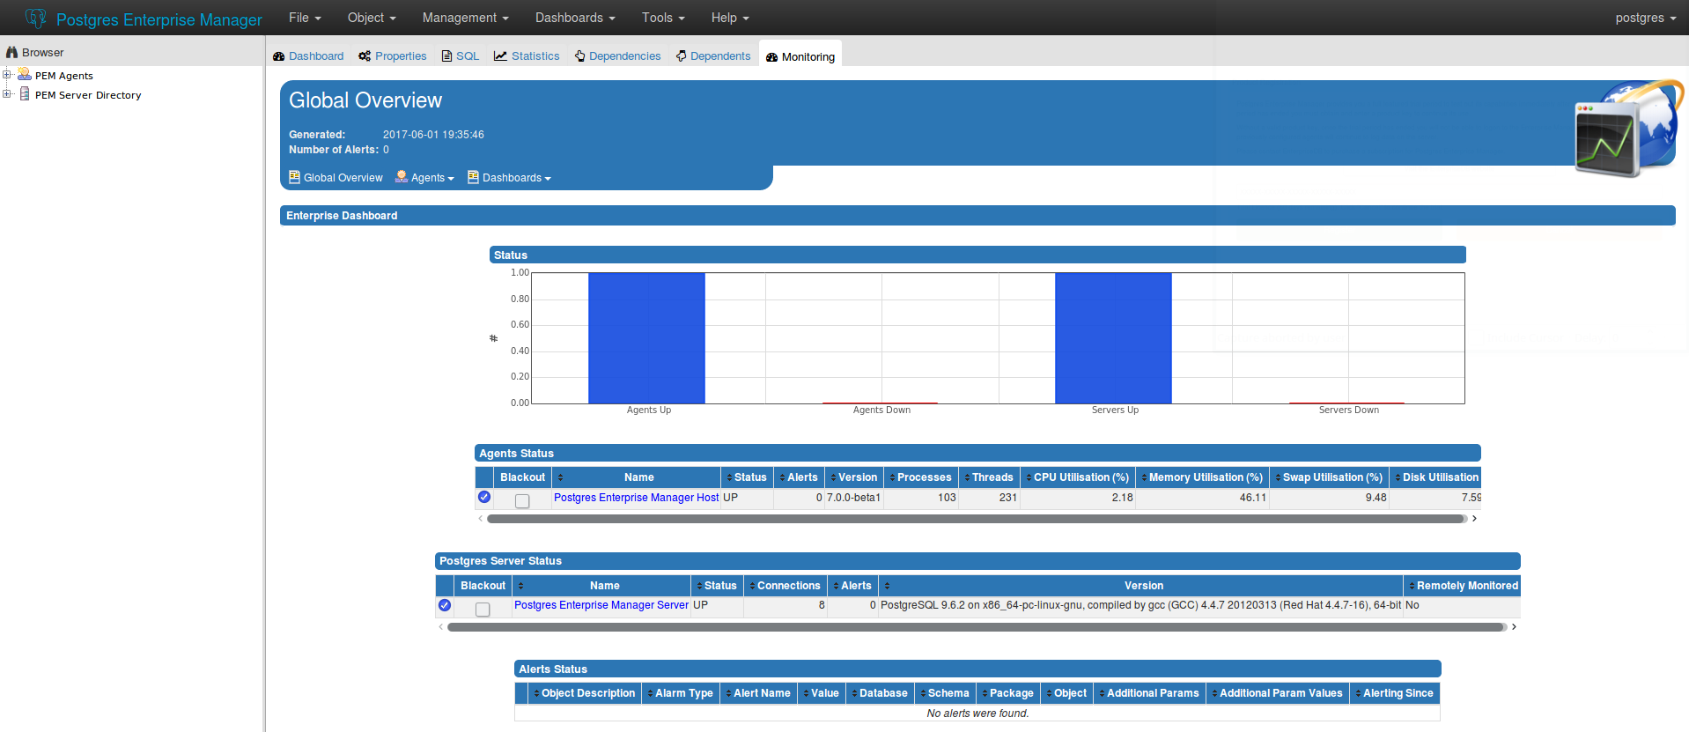Click the monitor globe graphic in header
This screenshot has width=1689, height=732.
1629,129
